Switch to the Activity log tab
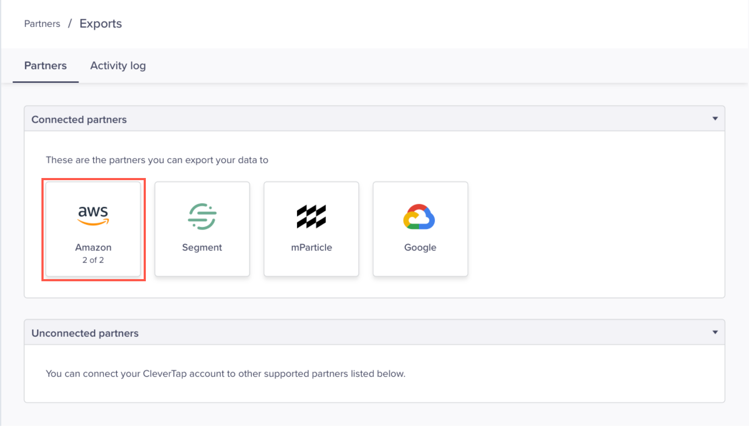The width and height of the screenshot is (749, 427). [x=118, y=66]
